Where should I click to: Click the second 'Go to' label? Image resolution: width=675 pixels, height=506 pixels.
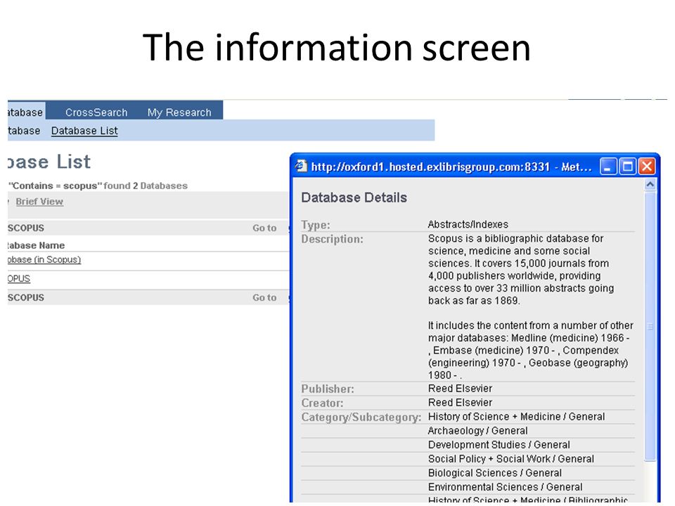pos(264,298)
